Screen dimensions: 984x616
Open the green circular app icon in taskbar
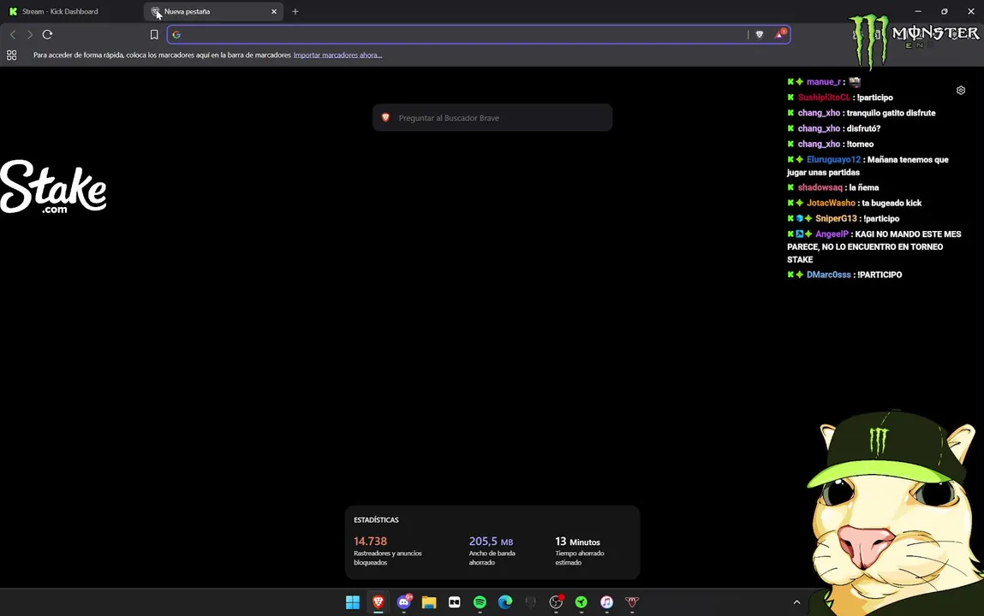[581, 602]
